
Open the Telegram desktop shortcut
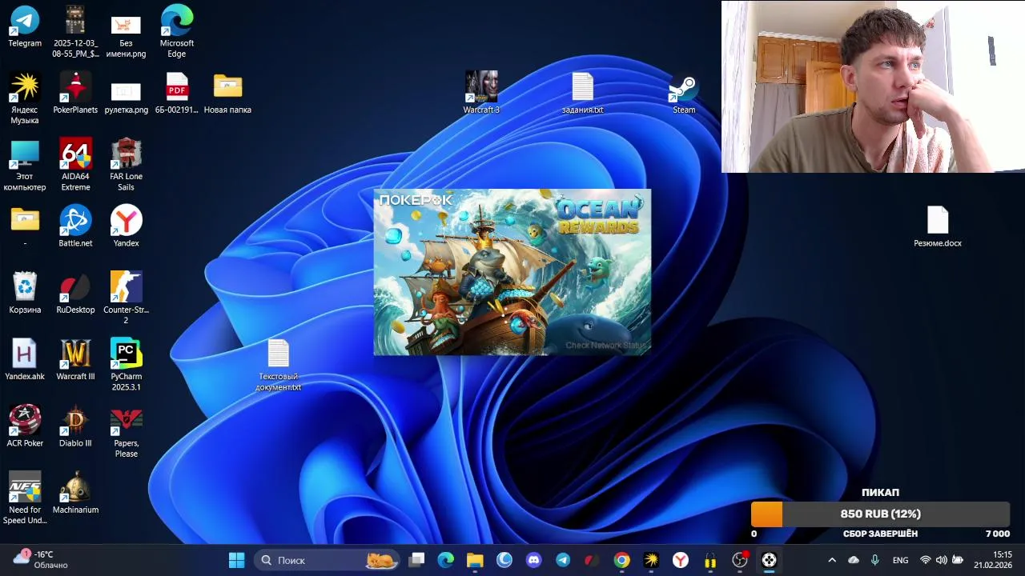click(x=25, y=26)
